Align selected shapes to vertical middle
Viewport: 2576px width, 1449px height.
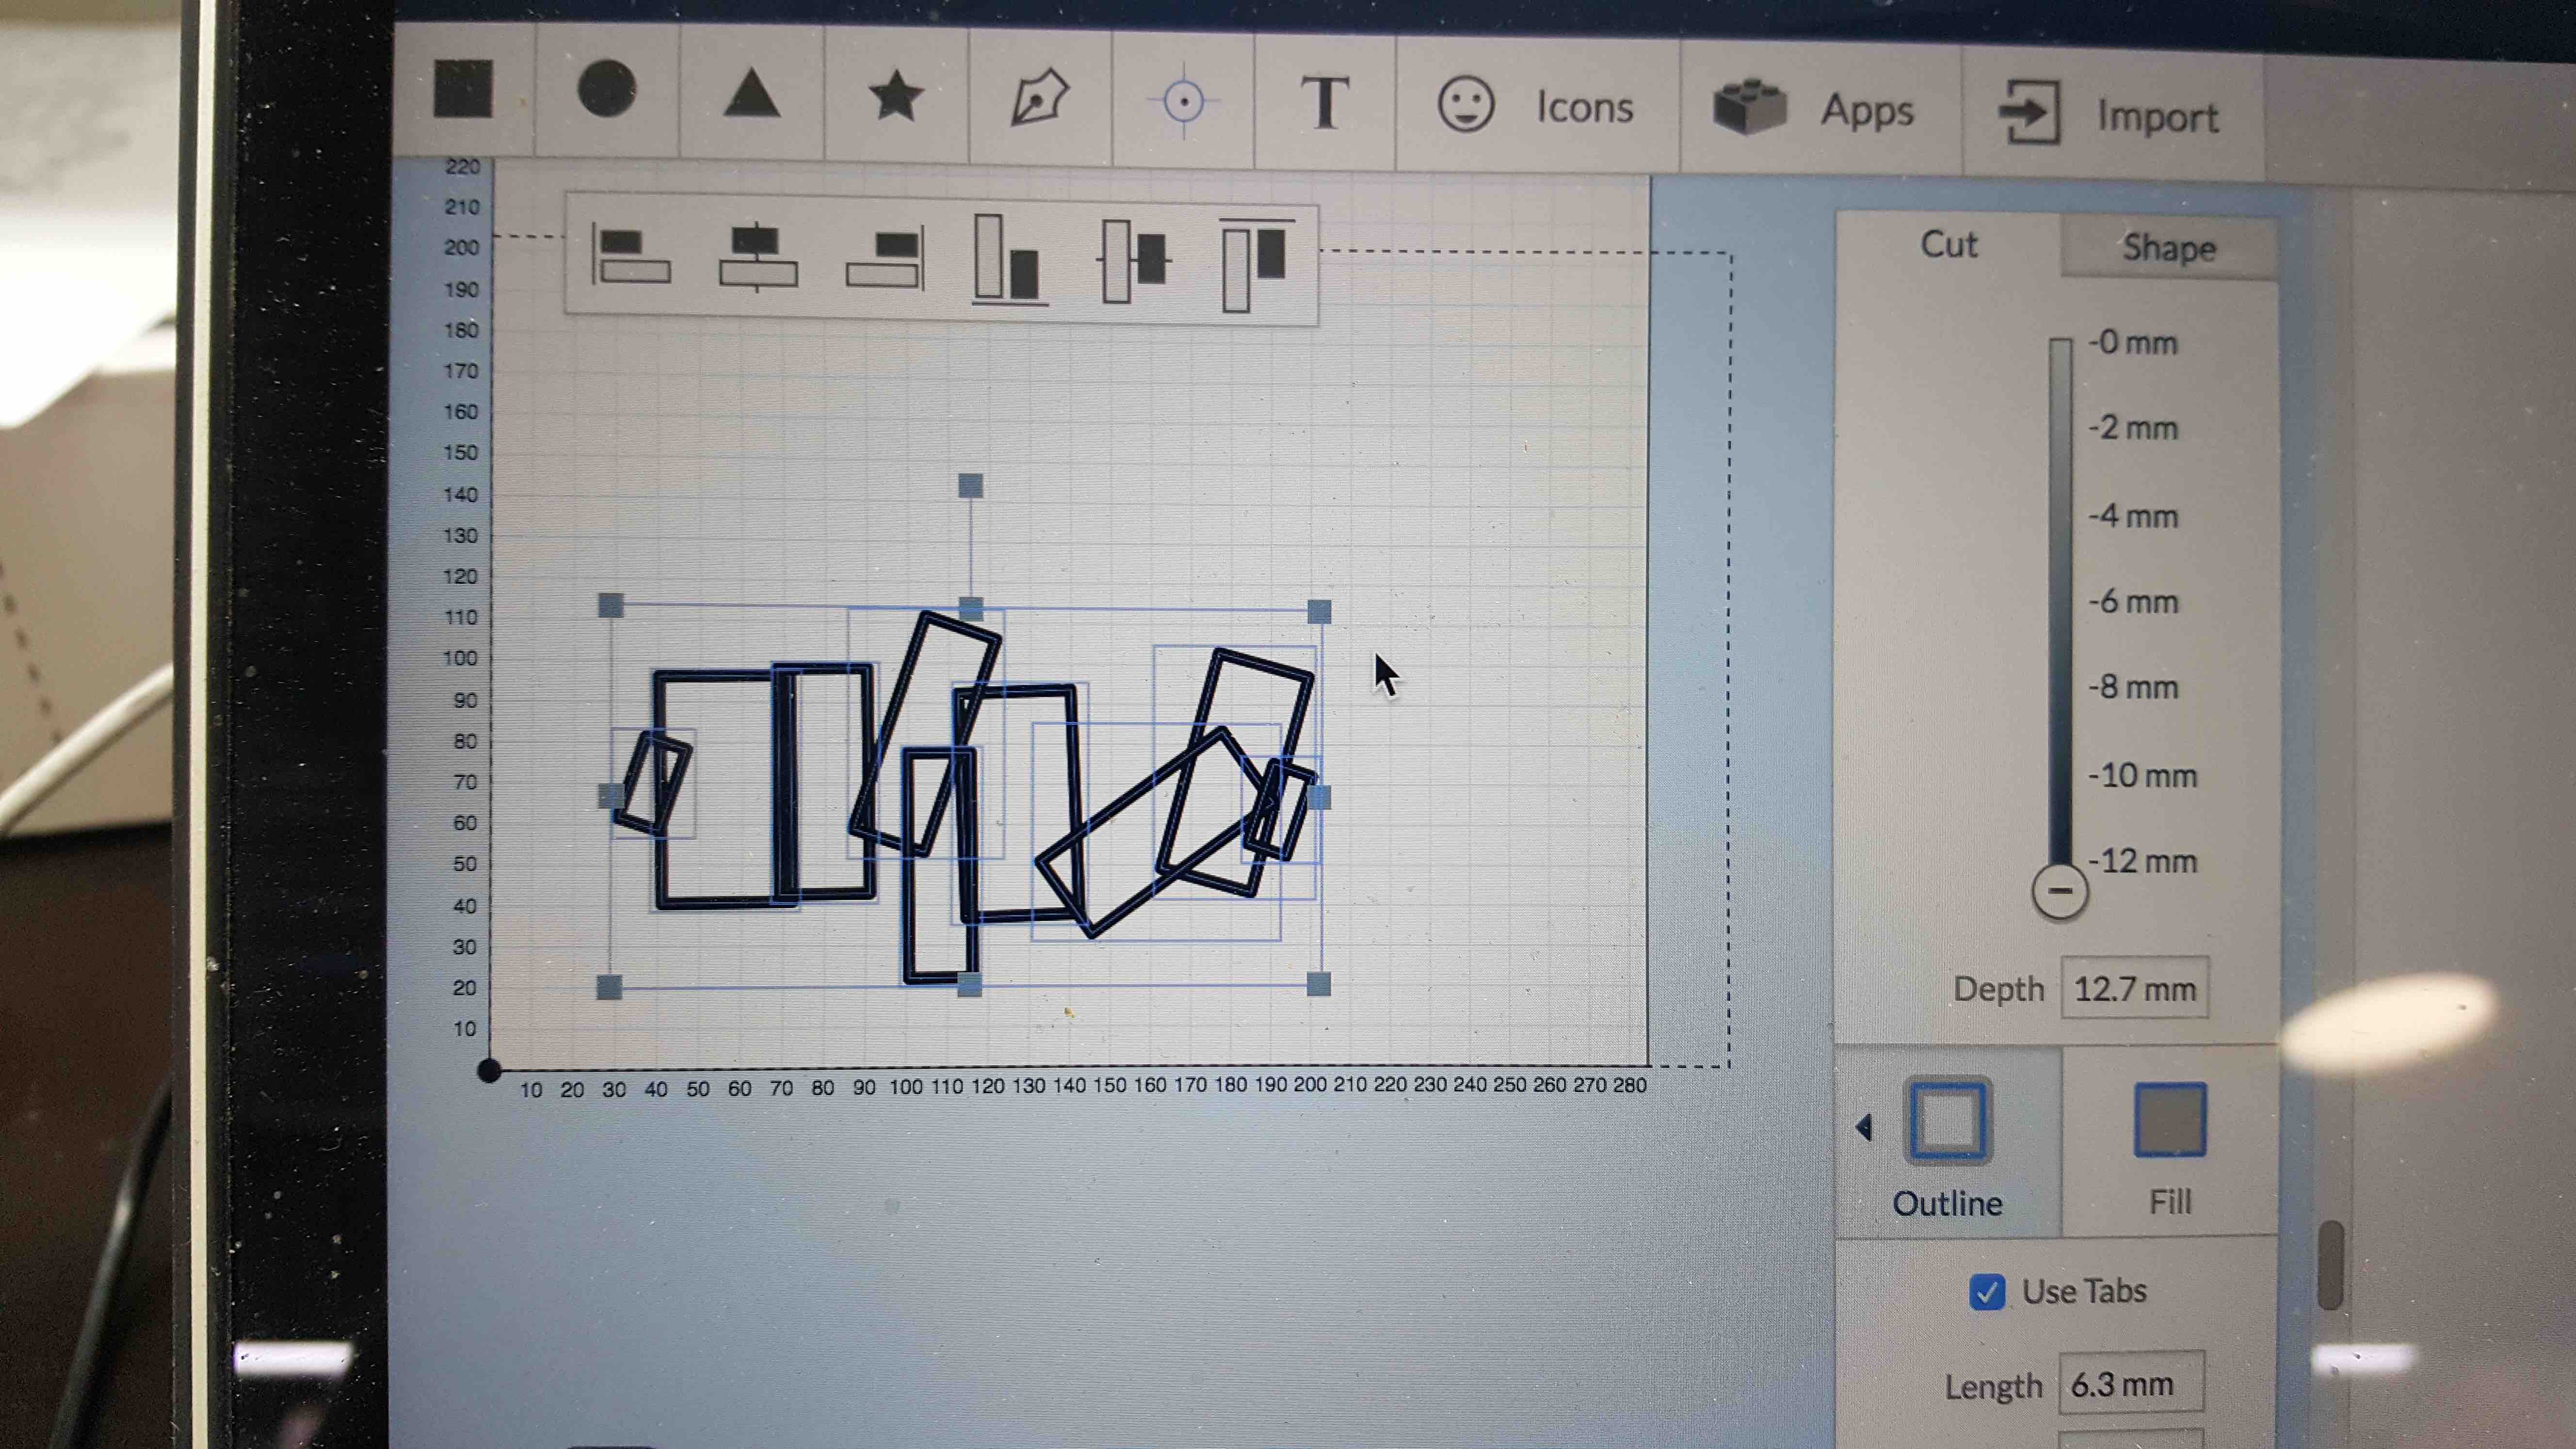coord(1134,261)
